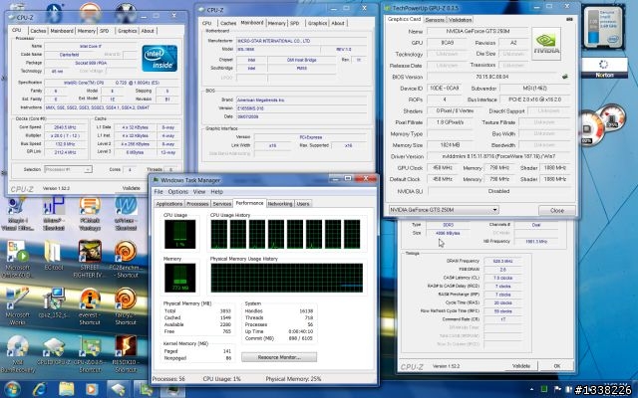Switch to Task Manager Services tab

(222, 204)
